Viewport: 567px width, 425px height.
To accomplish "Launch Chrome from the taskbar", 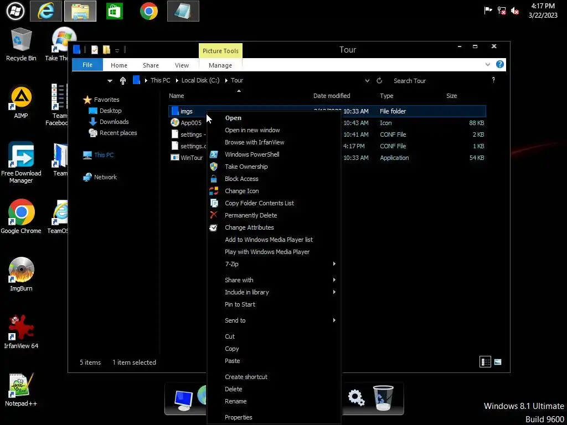I will pos(148,11).
